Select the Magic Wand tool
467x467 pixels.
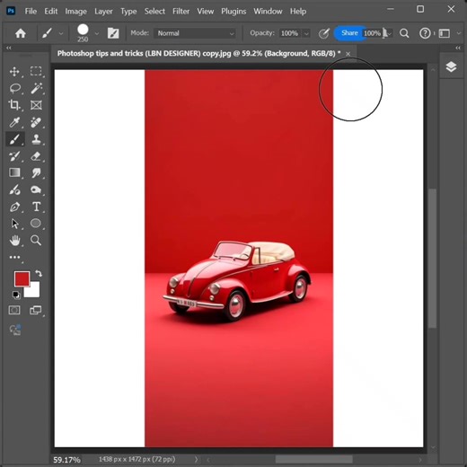point(36,88)
